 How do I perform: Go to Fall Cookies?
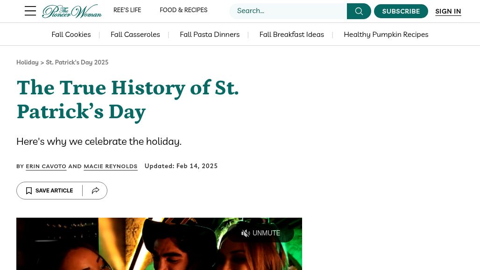pyautogui.click(x=71, y=35)
